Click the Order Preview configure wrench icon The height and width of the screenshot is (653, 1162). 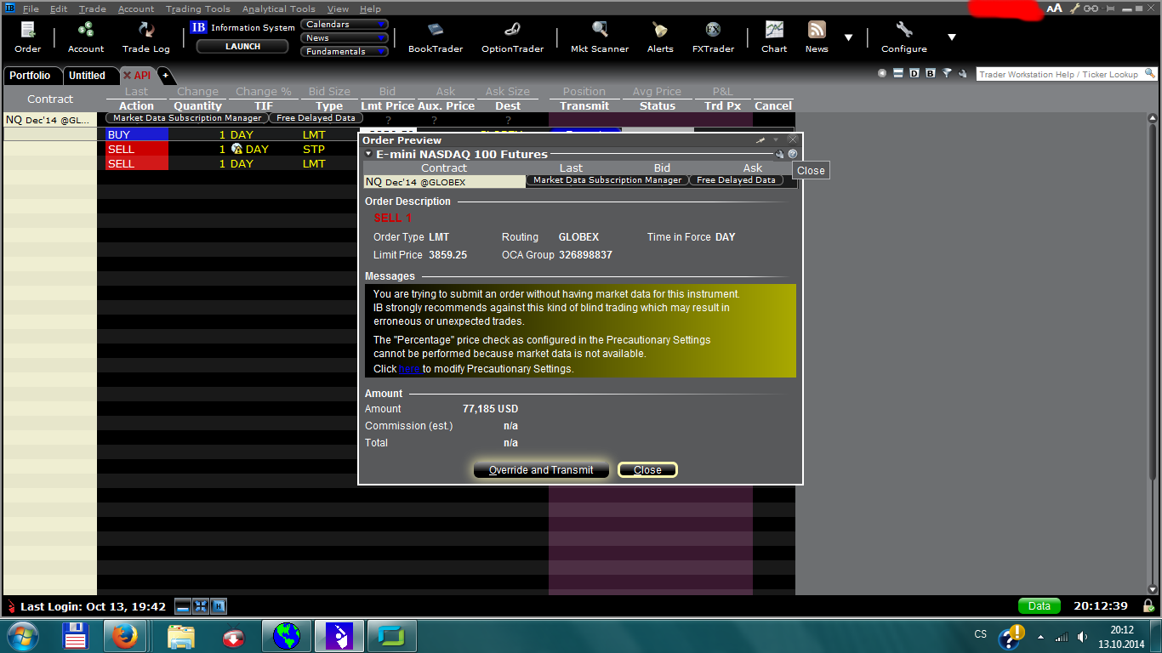779,154
